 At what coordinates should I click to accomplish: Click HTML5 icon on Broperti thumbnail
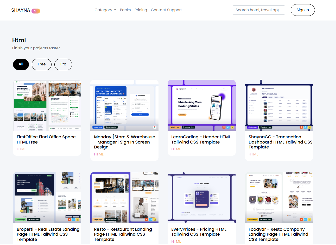(x=69, y=220)
